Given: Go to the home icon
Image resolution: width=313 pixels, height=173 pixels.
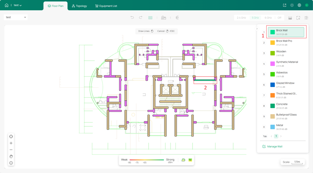Looking at the screenshot, I should point(7,5).
